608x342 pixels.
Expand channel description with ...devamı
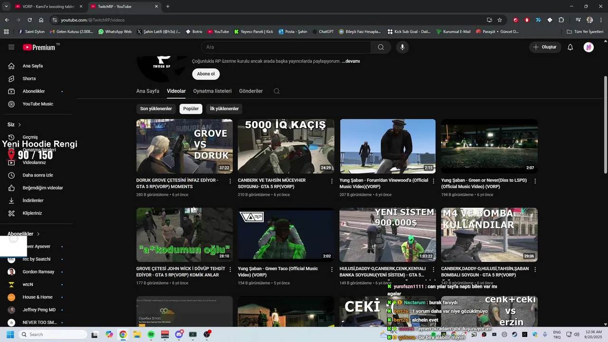351,61
